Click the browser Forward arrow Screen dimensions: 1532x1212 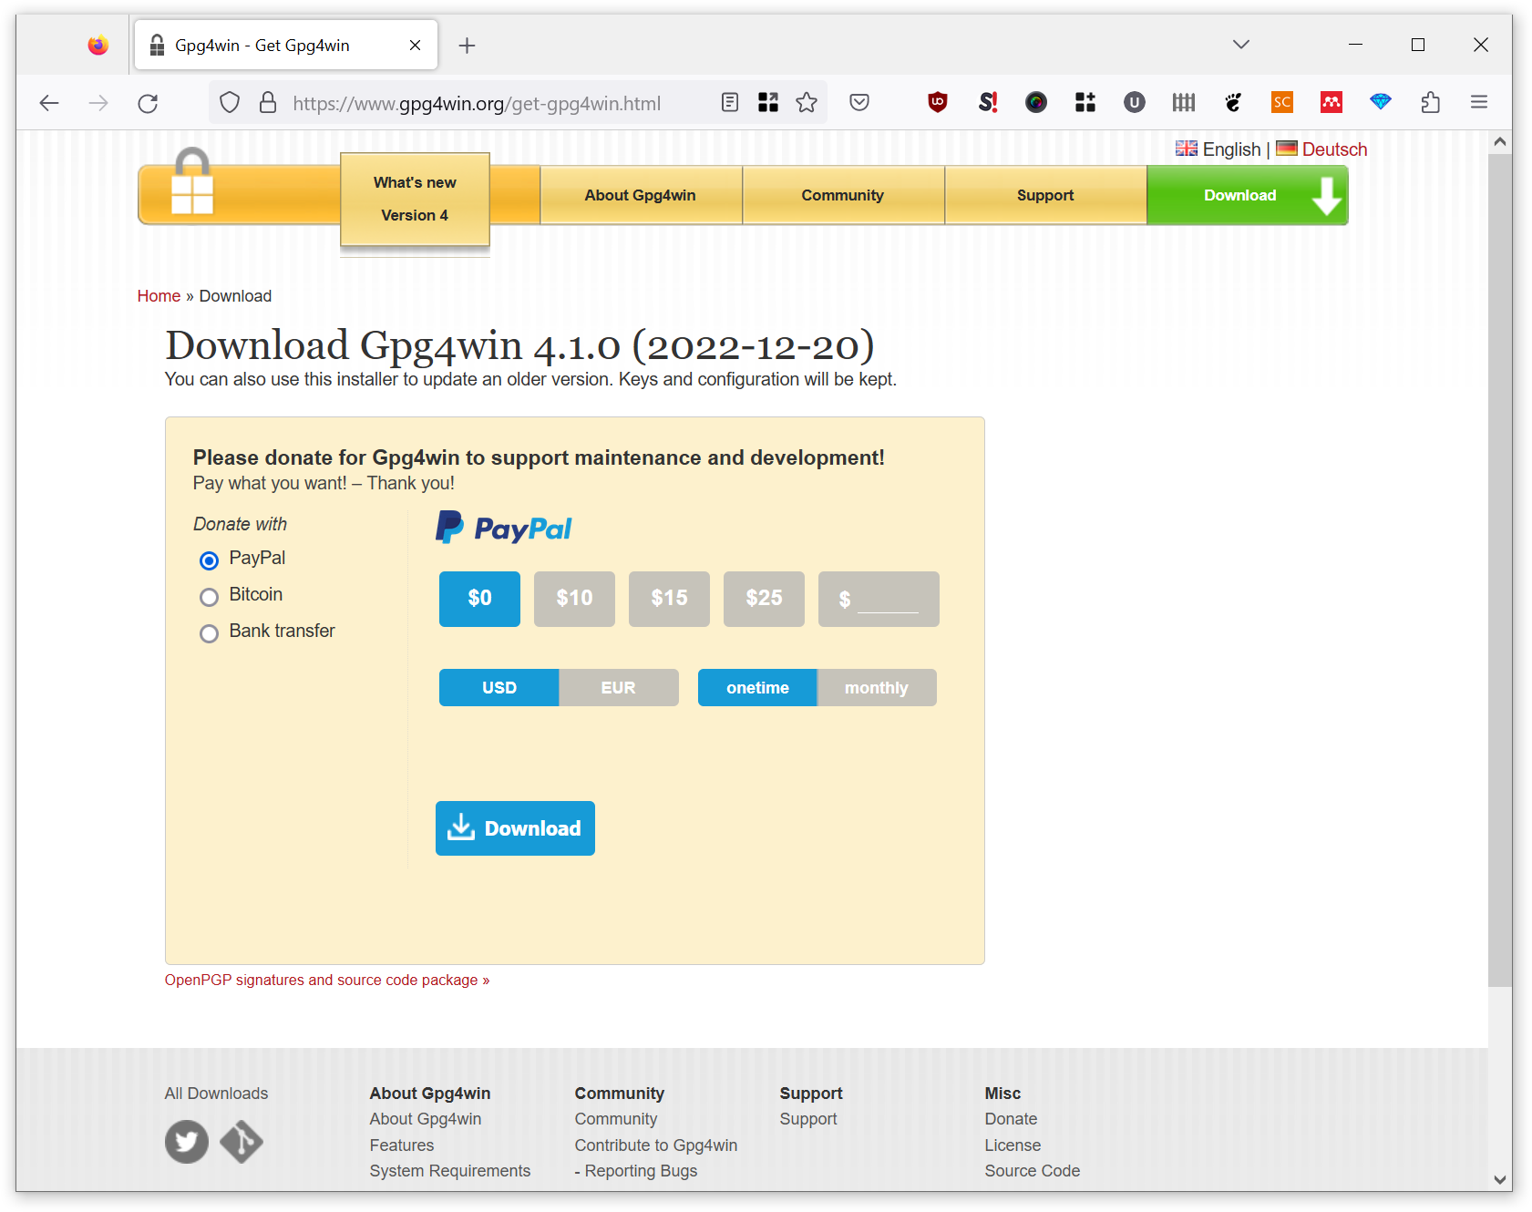98,103
